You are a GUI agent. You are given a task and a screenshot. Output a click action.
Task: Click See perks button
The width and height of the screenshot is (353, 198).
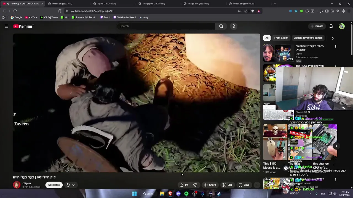pyautogui.click(x=54, y=185)
